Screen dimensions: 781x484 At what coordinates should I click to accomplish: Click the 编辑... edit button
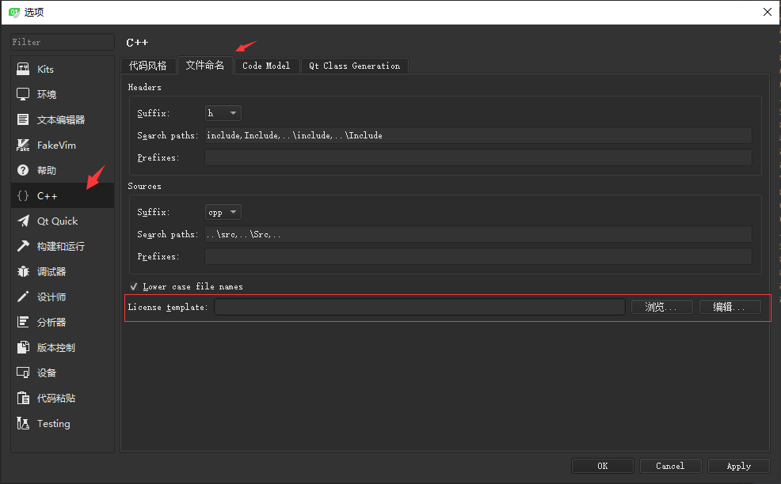point(730,307)
